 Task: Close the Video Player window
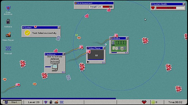(104, 48)
